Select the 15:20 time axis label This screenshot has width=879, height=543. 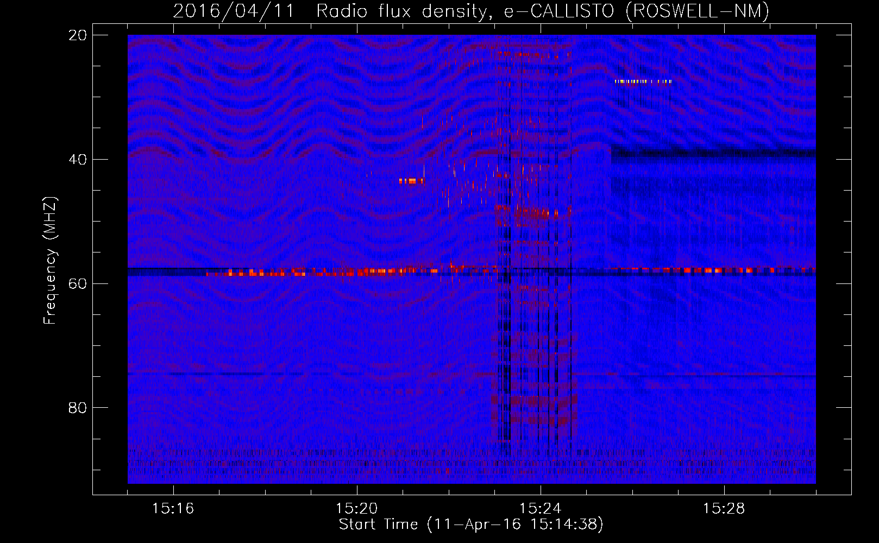356,509
